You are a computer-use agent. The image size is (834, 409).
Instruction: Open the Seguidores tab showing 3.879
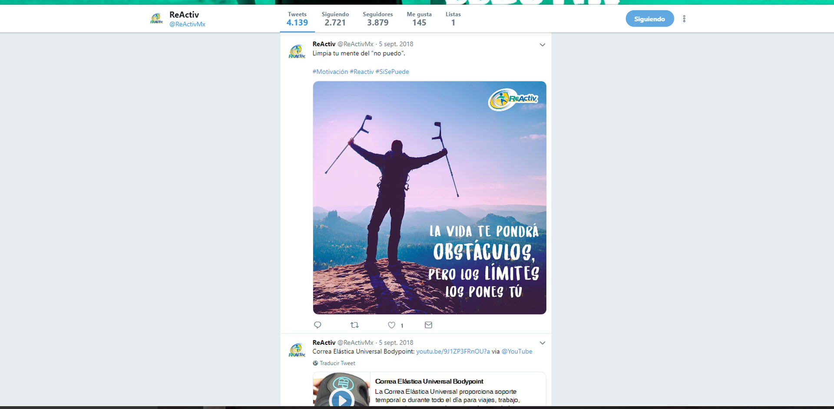pyautogui.click(x=377, y=19)
